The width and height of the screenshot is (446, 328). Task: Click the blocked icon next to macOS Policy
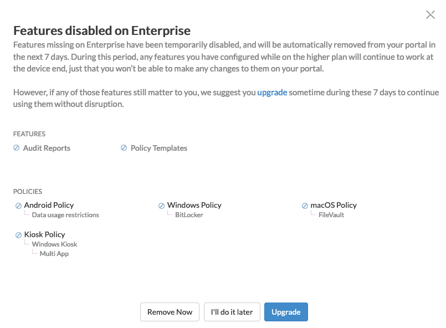[x=305, y=206]
